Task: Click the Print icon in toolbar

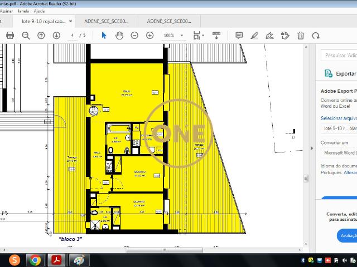Action: (10, 35)
